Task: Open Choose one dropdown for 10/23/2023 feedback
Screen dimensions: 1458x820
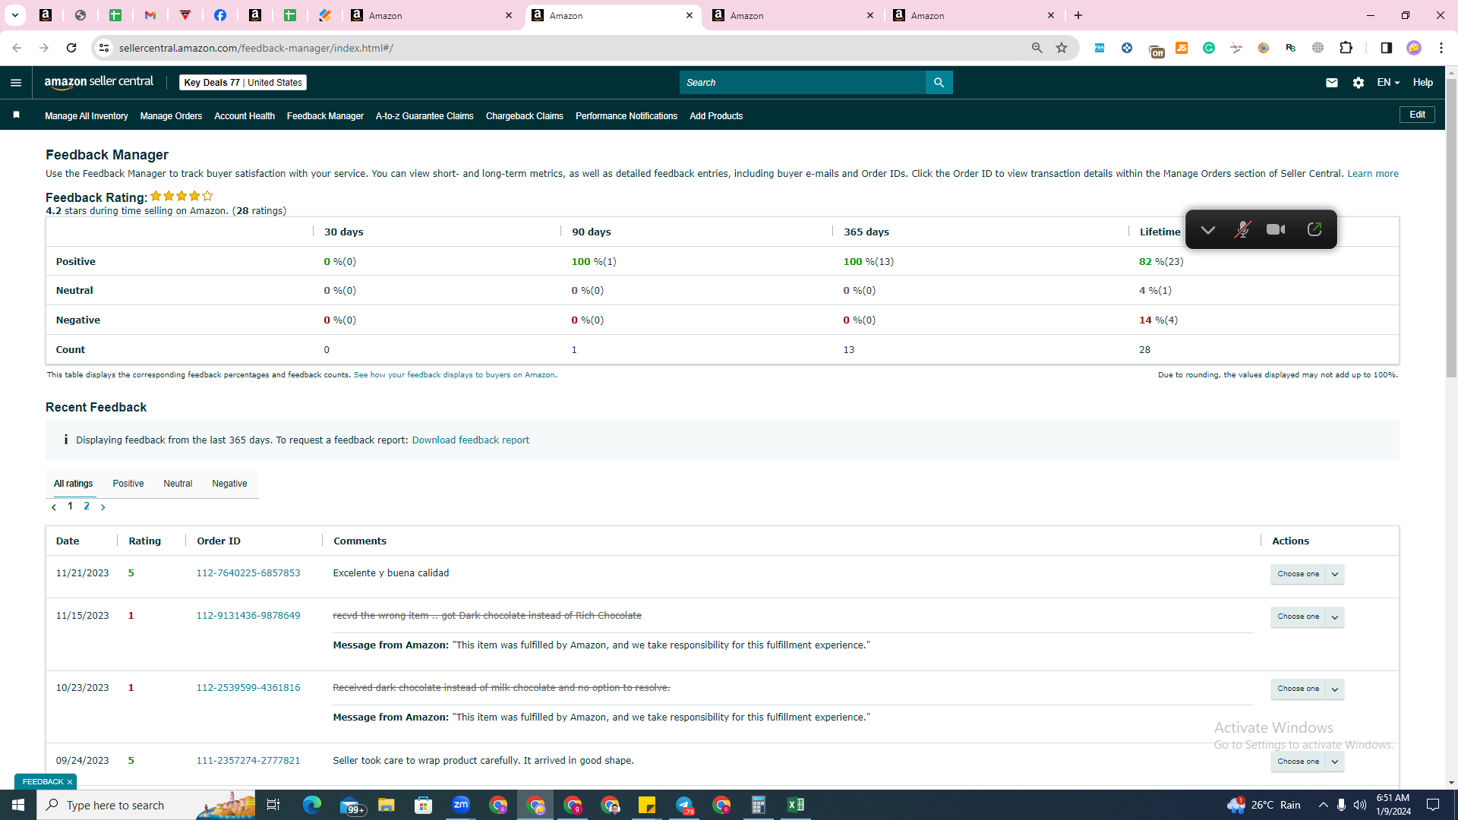Action: (x=1307, y=689)
